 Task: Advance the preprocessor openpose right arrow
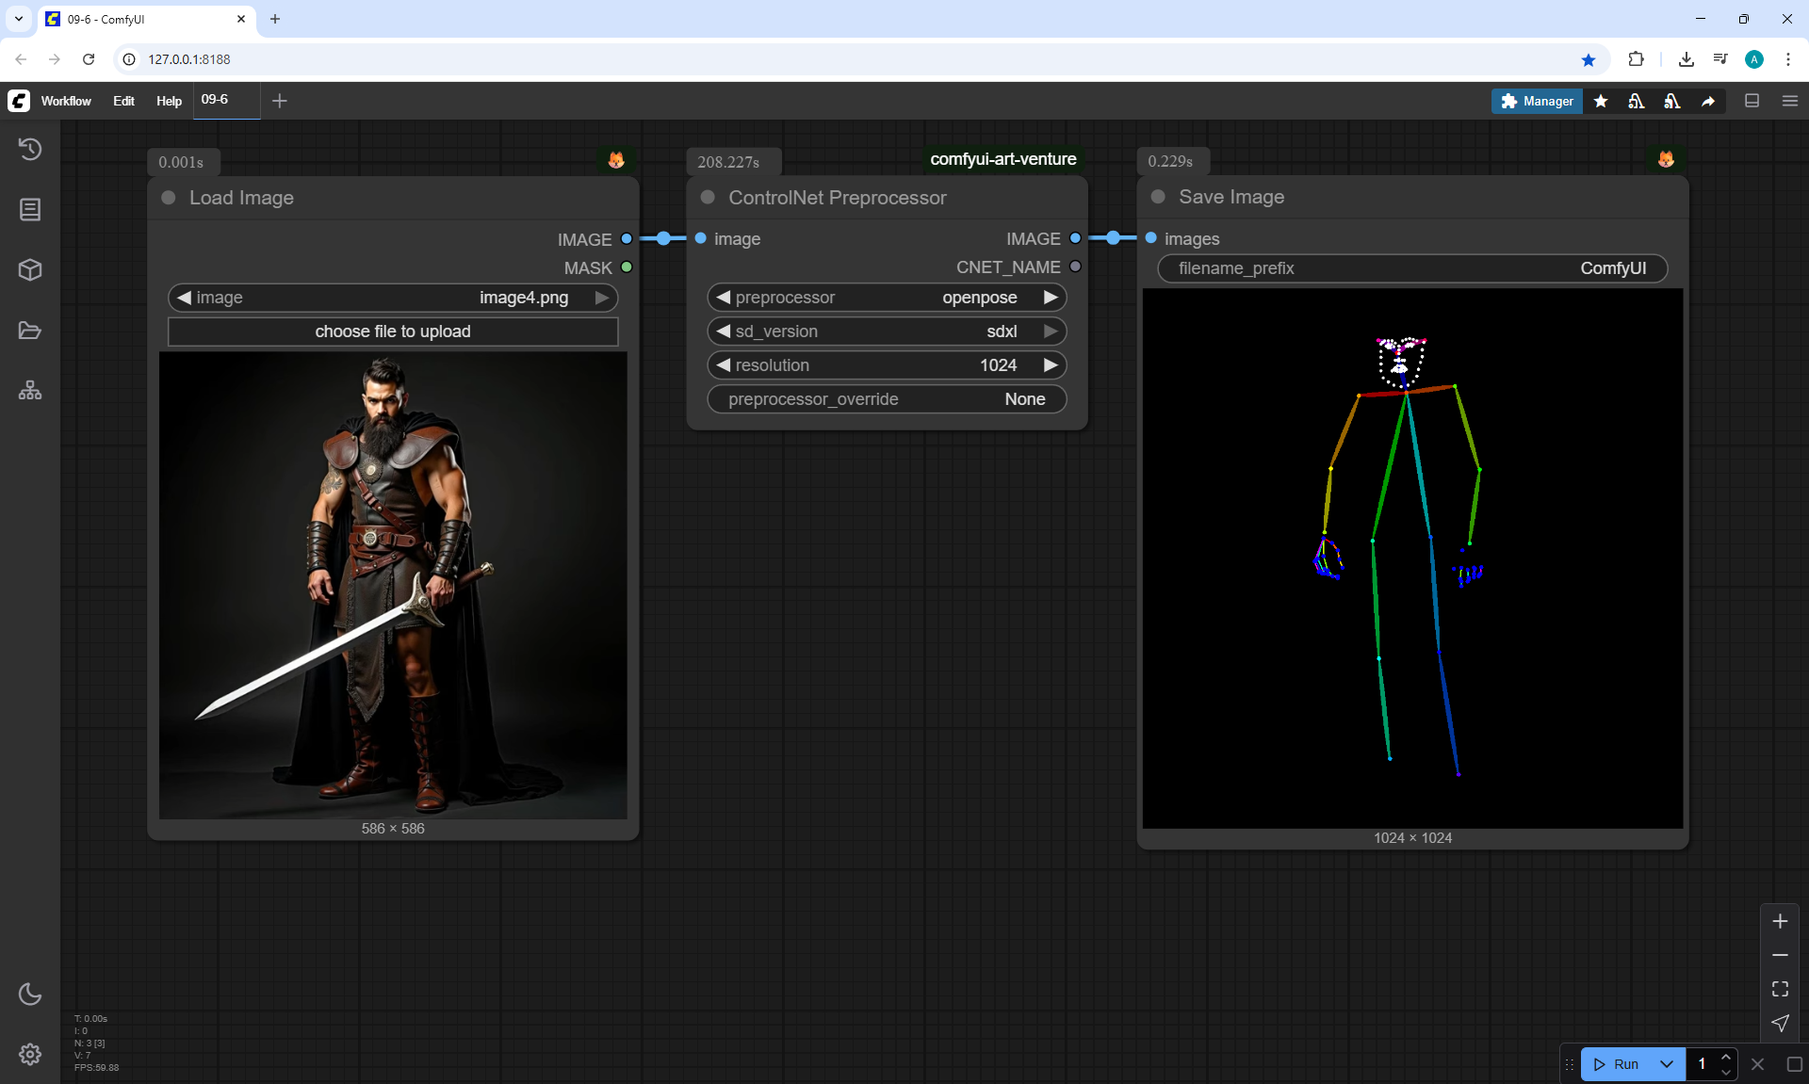click(x=1051, y=298)
